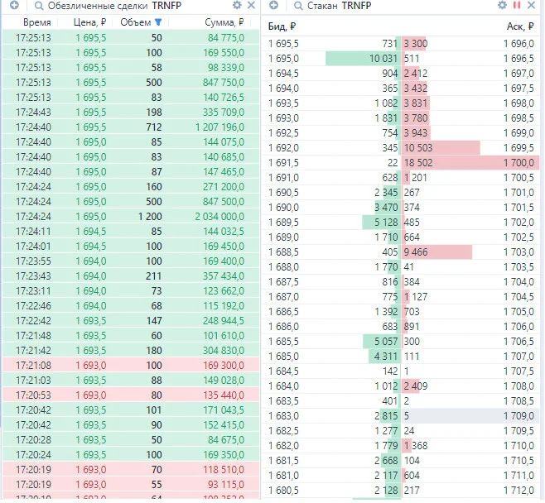Close the Обезличенные сделки TRNFP panel
The image size is (545, 503).
point(251,5)
